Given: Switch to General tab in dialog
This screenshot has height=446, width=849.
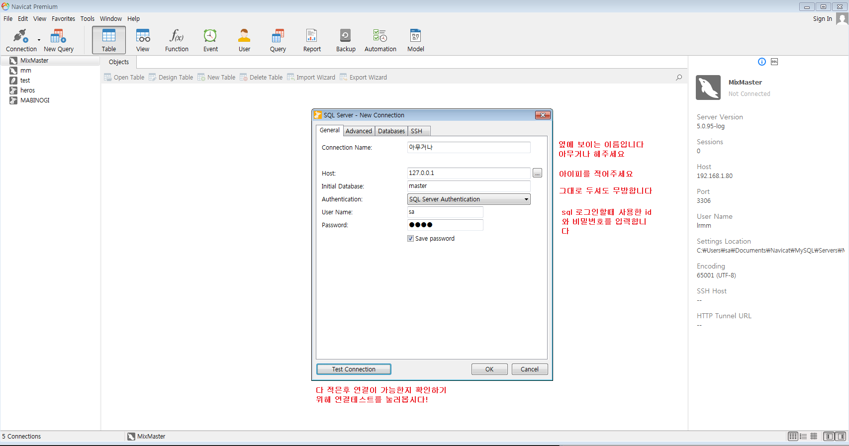Looking at the screenshot, I should (x=330, y=130).
